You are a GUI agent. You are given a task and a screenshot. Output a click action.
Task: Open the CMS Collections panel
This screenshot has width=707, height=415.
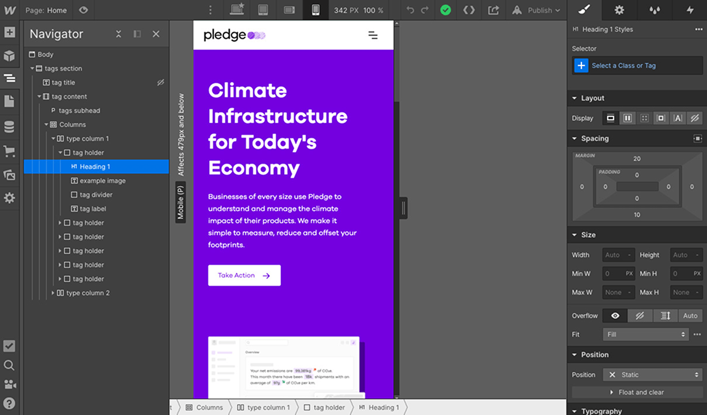[x=10, y=126]
